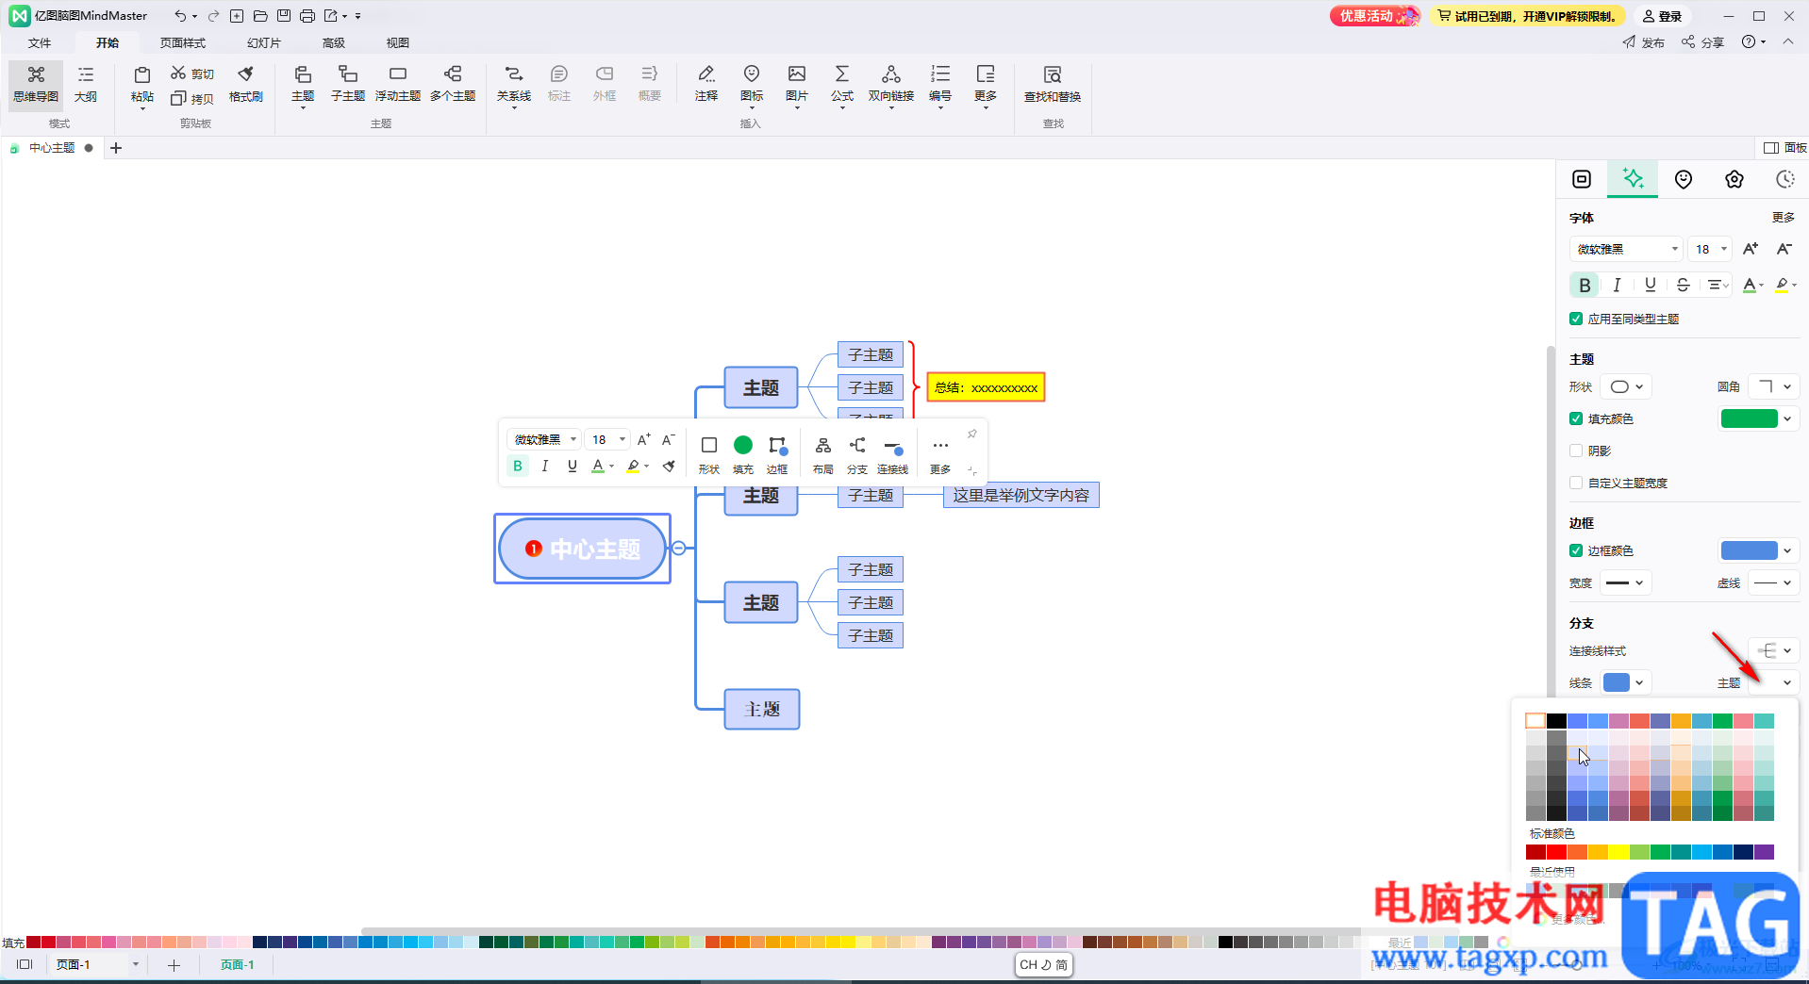
Task: Click the print icon in the title bar
Action: click(307, 16)
